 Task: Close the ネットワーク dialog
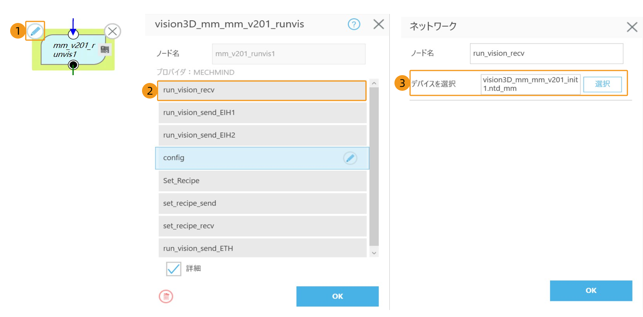pos(632,27)
